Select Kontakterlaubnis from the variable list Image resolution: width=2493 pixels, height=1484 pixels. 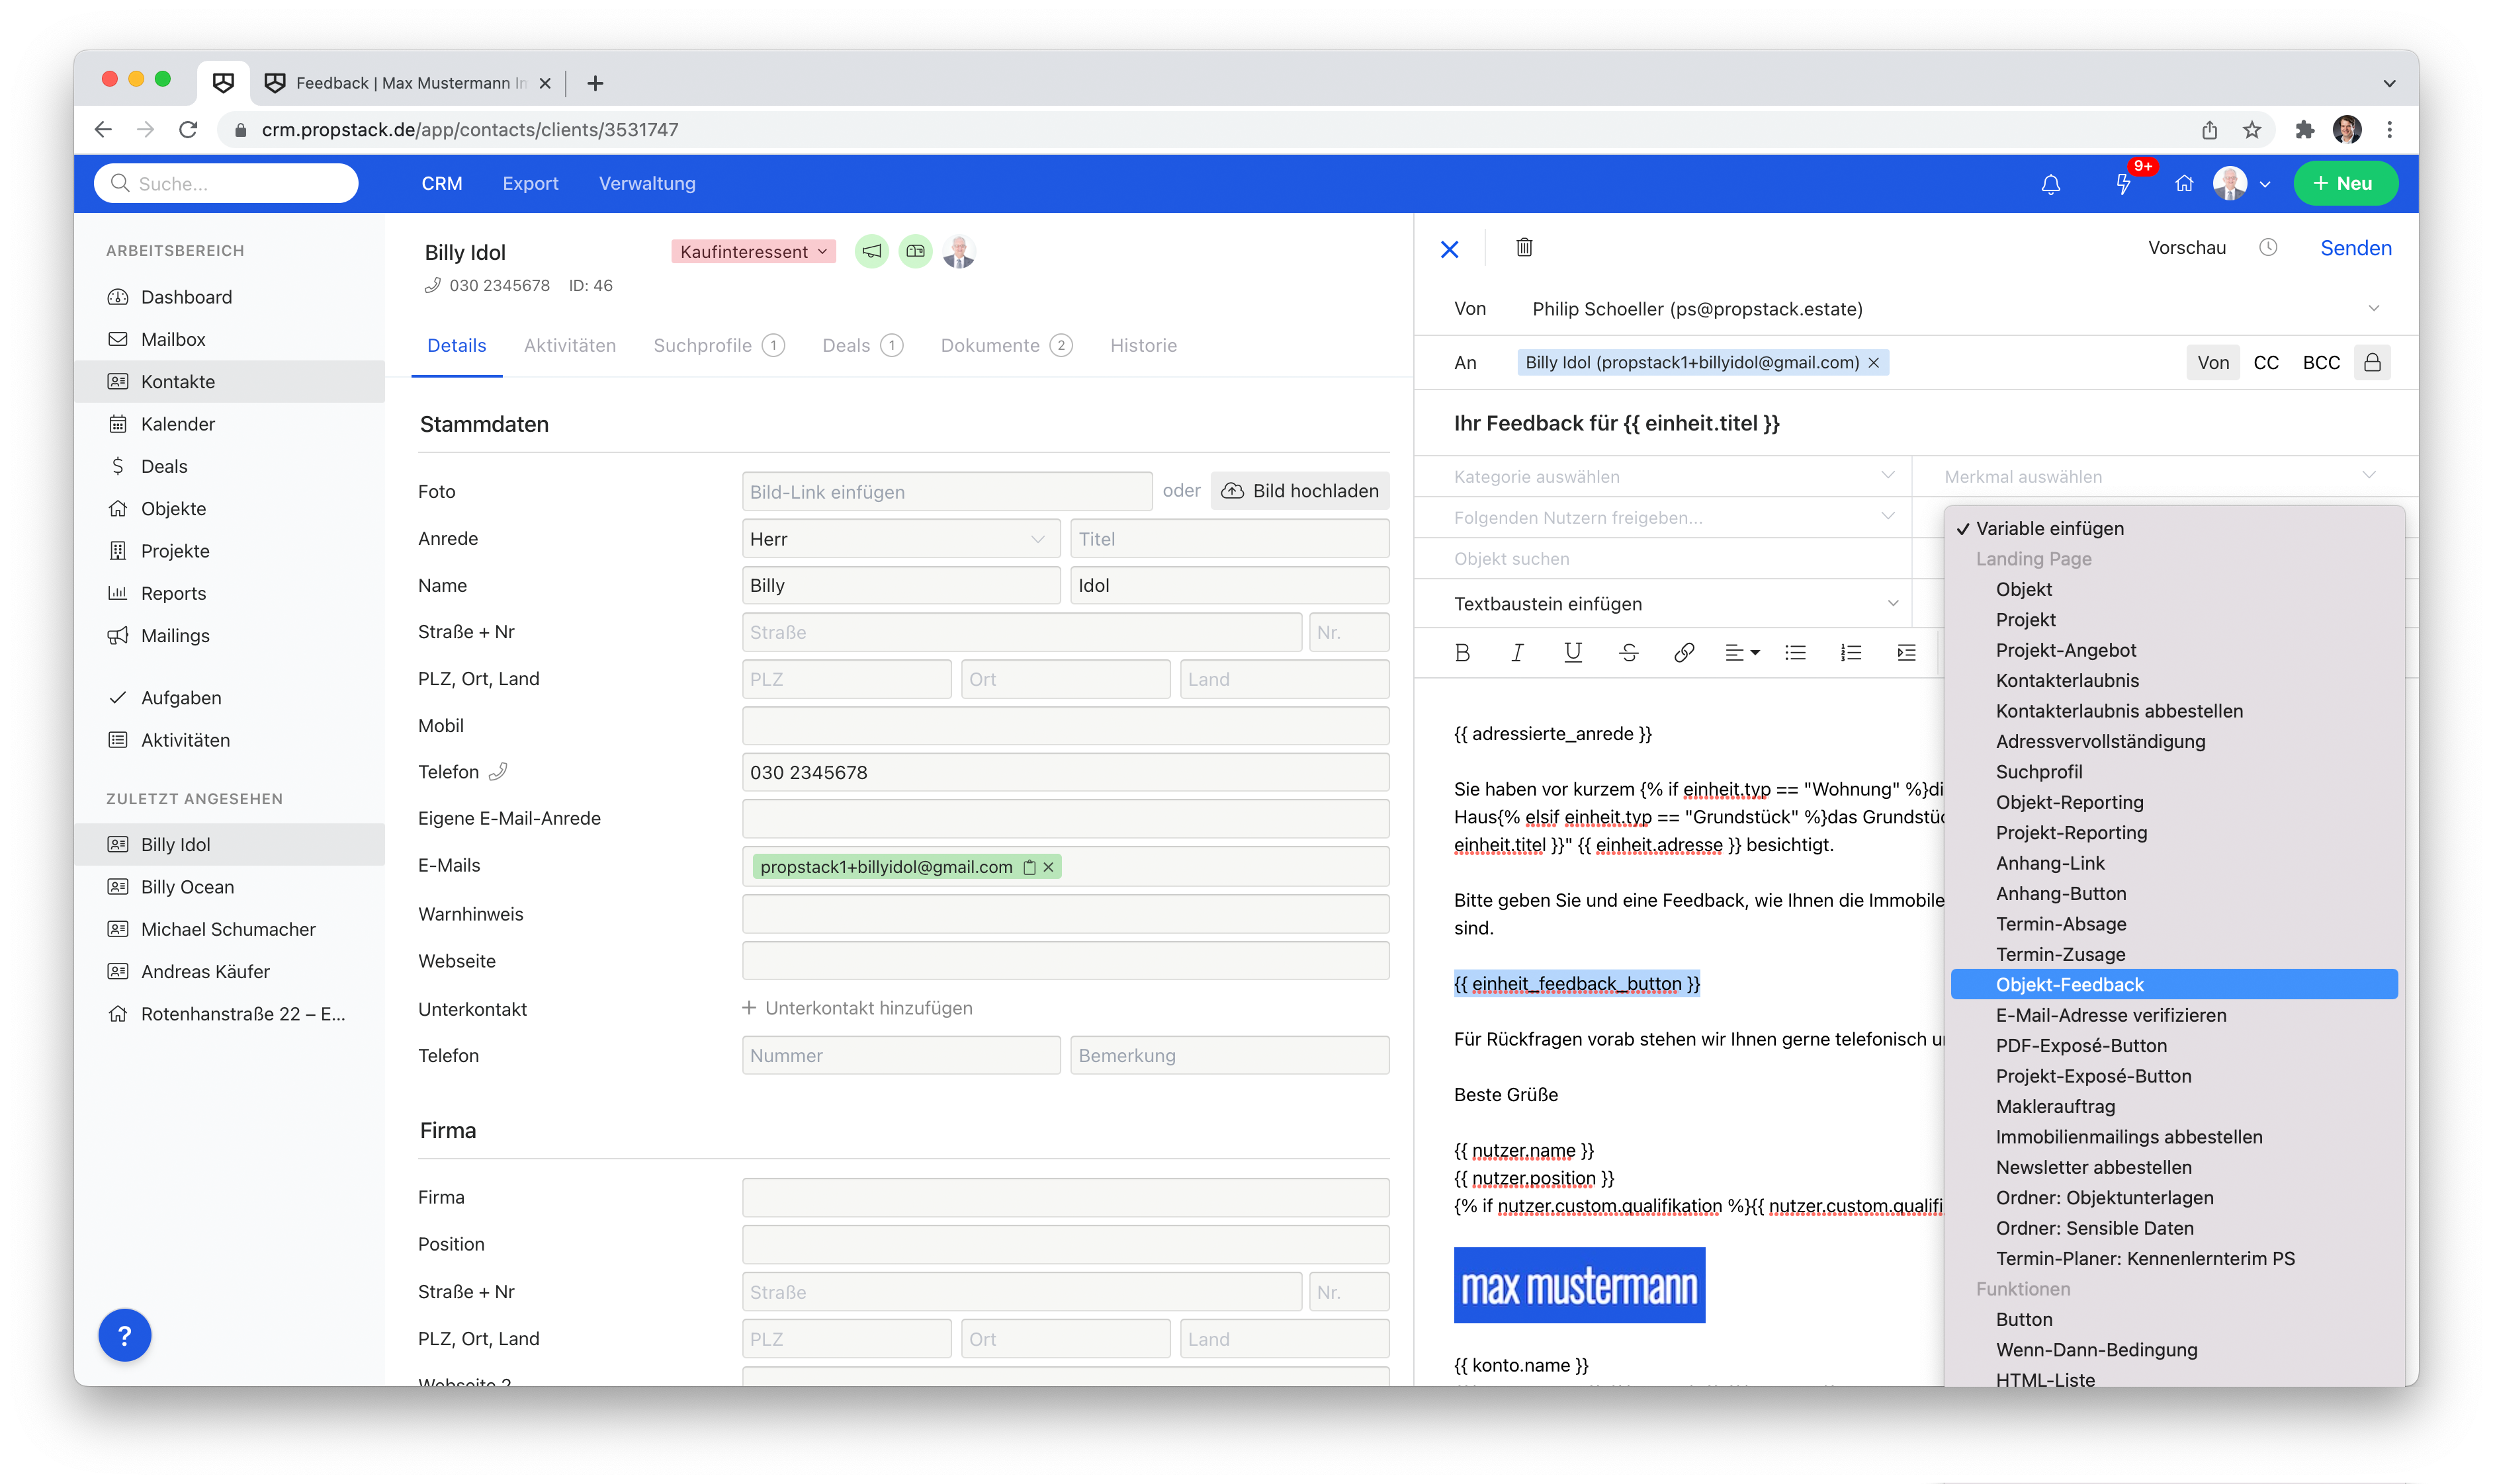click(2067, 680)
